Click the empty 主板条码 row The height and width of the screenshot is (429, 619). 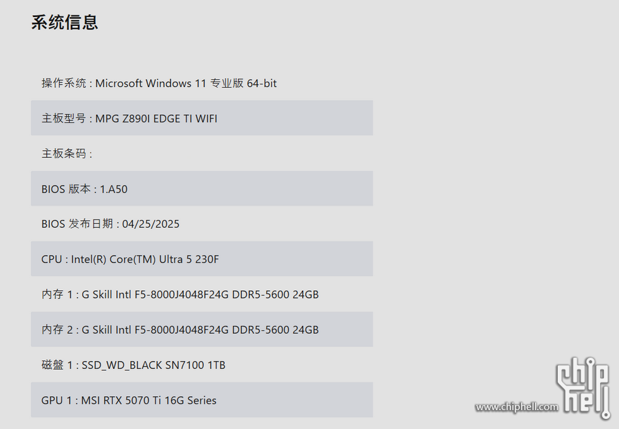coord(201,153)
